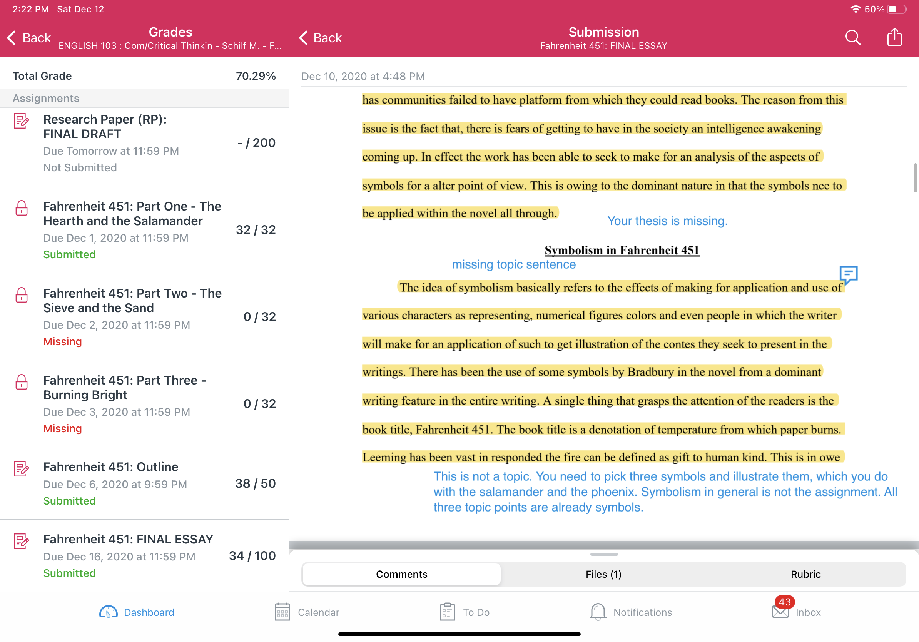Open Research Paper (RP): FINAL DRAFT assignment

[144, 147]
